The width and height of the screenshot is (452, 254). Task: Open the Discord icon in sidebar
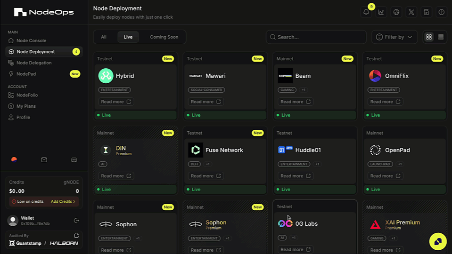74,160
